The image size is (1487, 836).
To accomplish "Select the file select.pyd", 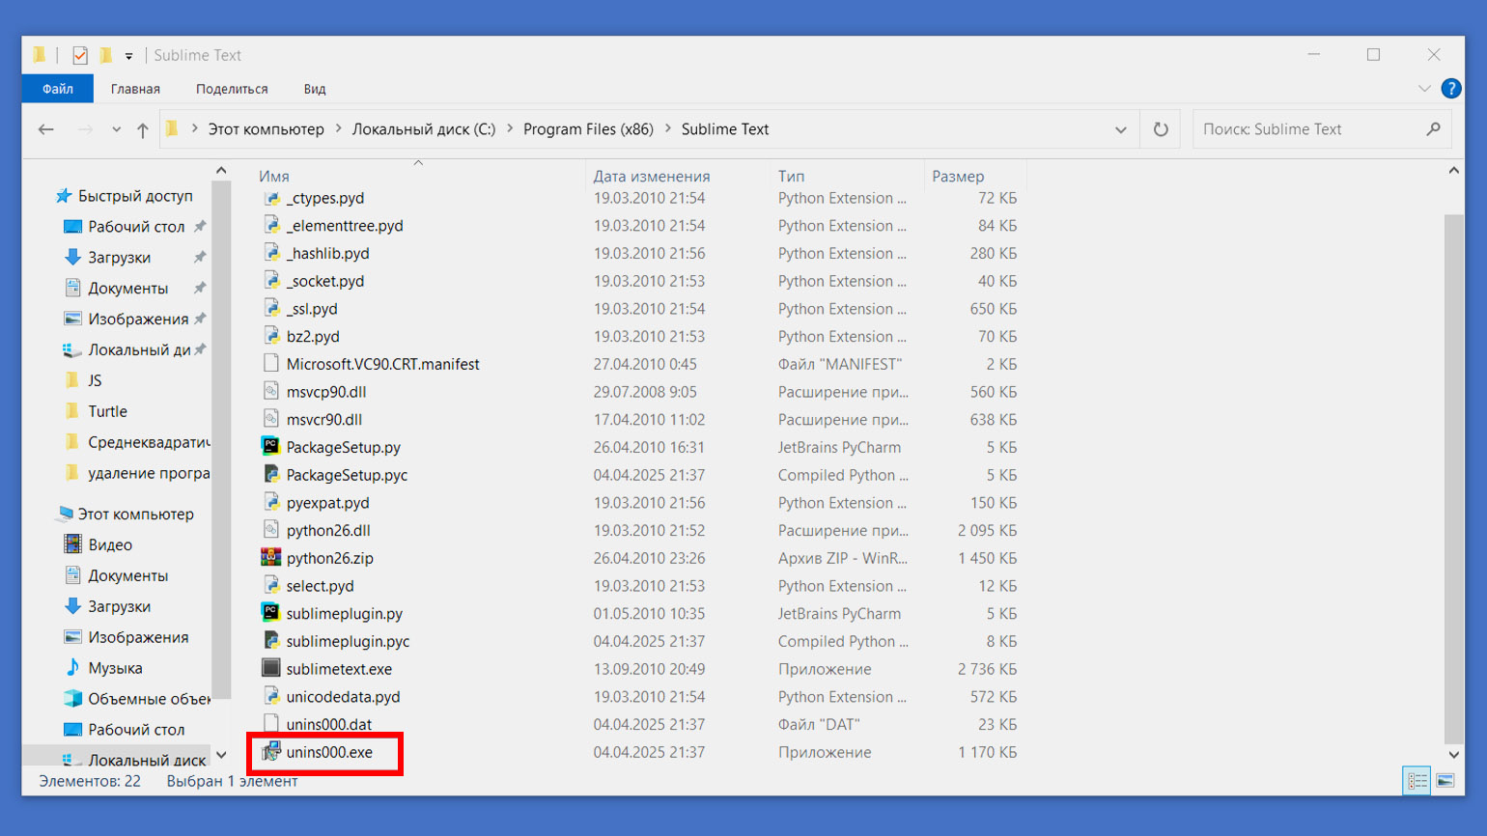I will (x=320, y=586).
